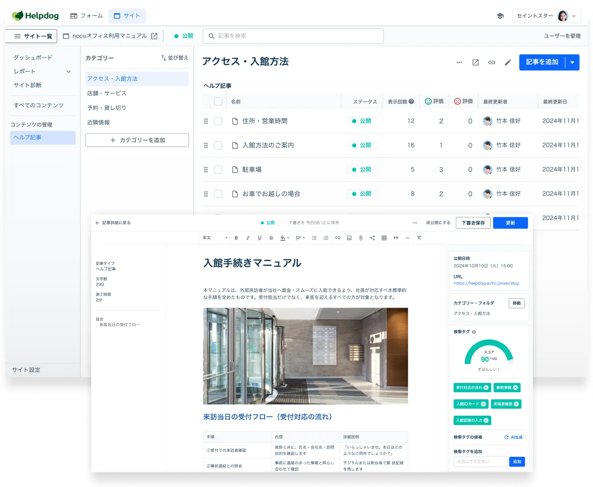Copy the category link icon

492,62
